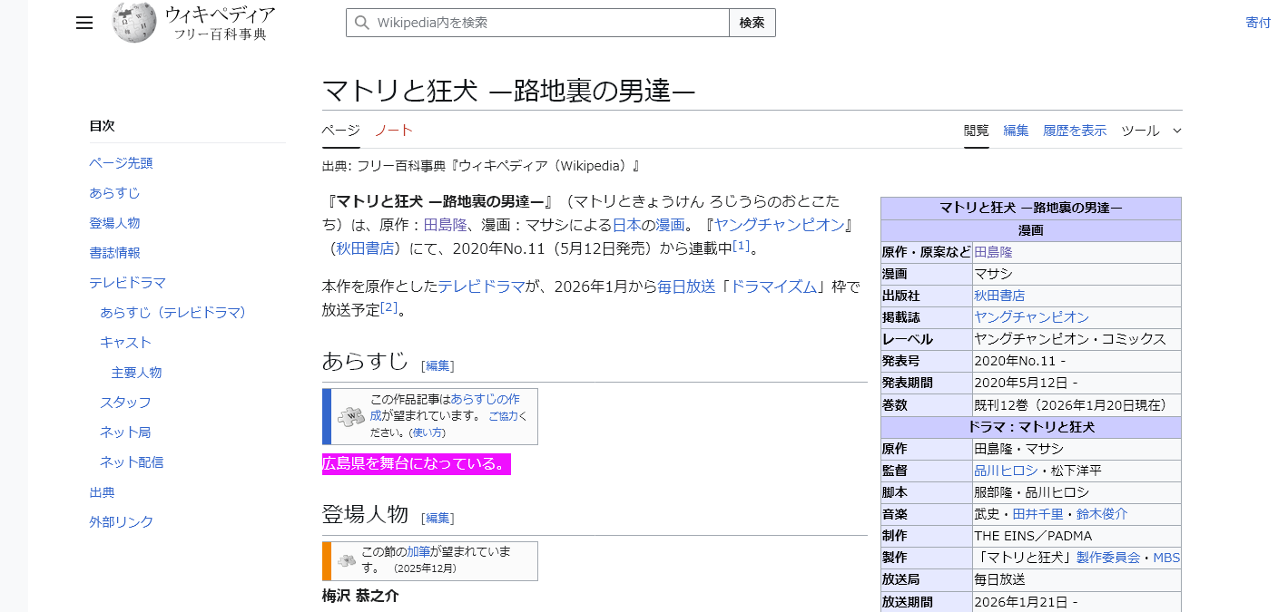Screen dimensions: 1278x612
Task: Click the Wikipedia globe logo
Action: point(134,23)
